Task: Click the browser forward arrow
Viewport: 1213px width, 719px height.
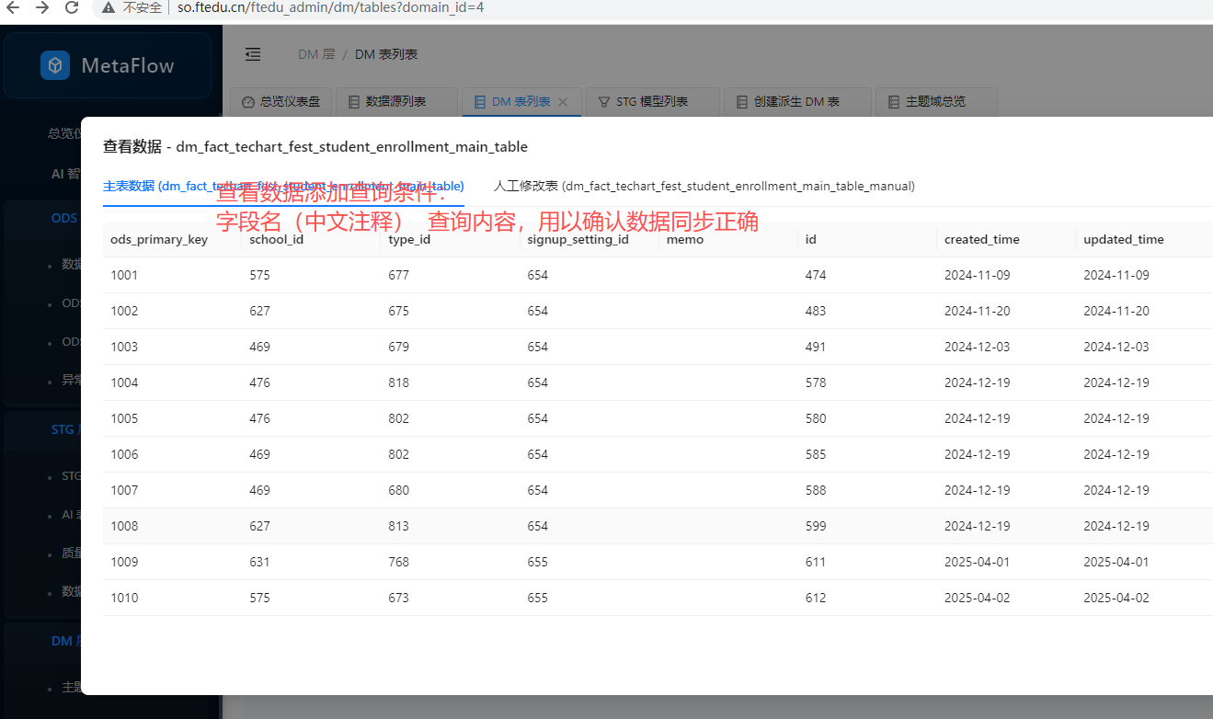Action: point(42,7)
